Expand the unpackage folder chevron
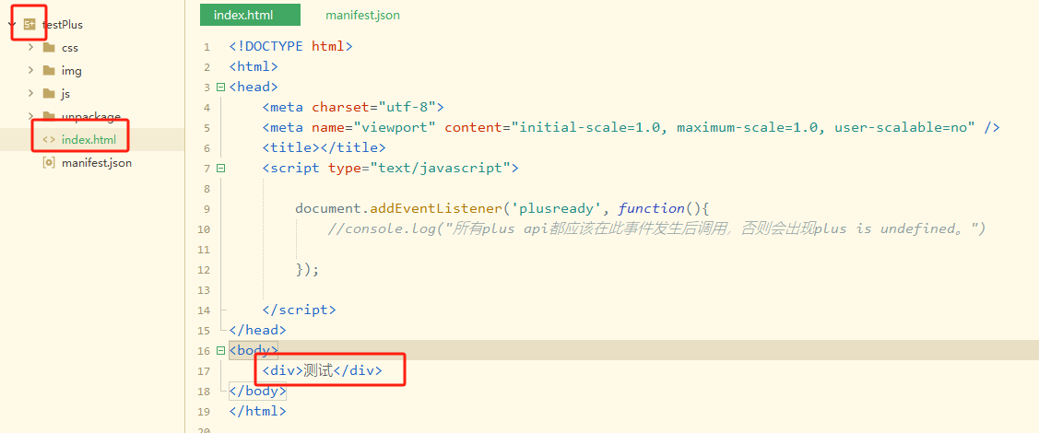 pos(30,116)
